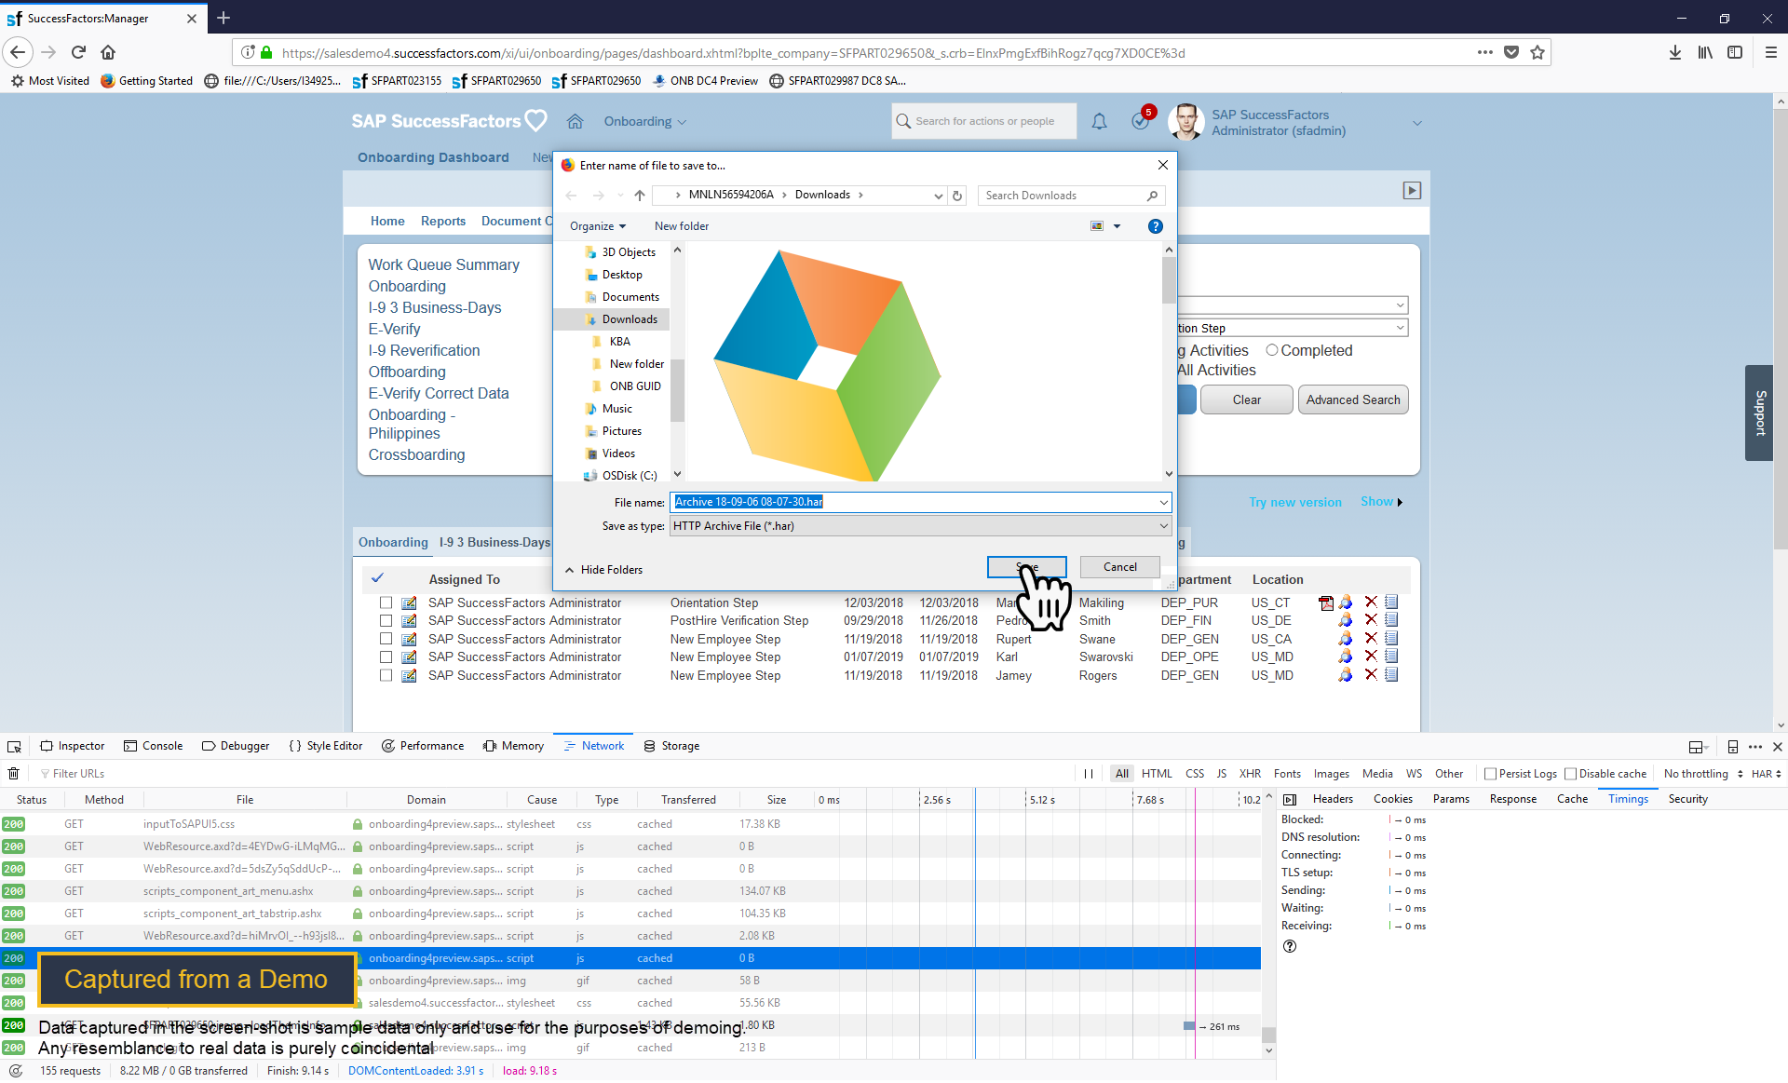Viewport: 1788px width, 1083px height.
Task: Check the PostHire Verification Step row checkbox
Action: 386,621
